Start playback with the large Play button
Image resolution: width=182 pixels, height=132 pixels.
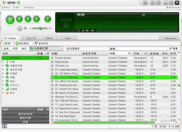click(10, 20)
